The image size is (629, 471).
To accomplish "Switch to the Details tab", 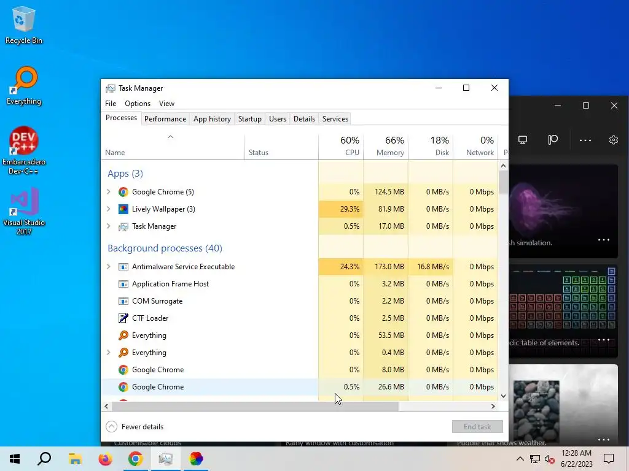I will point(304,119).
